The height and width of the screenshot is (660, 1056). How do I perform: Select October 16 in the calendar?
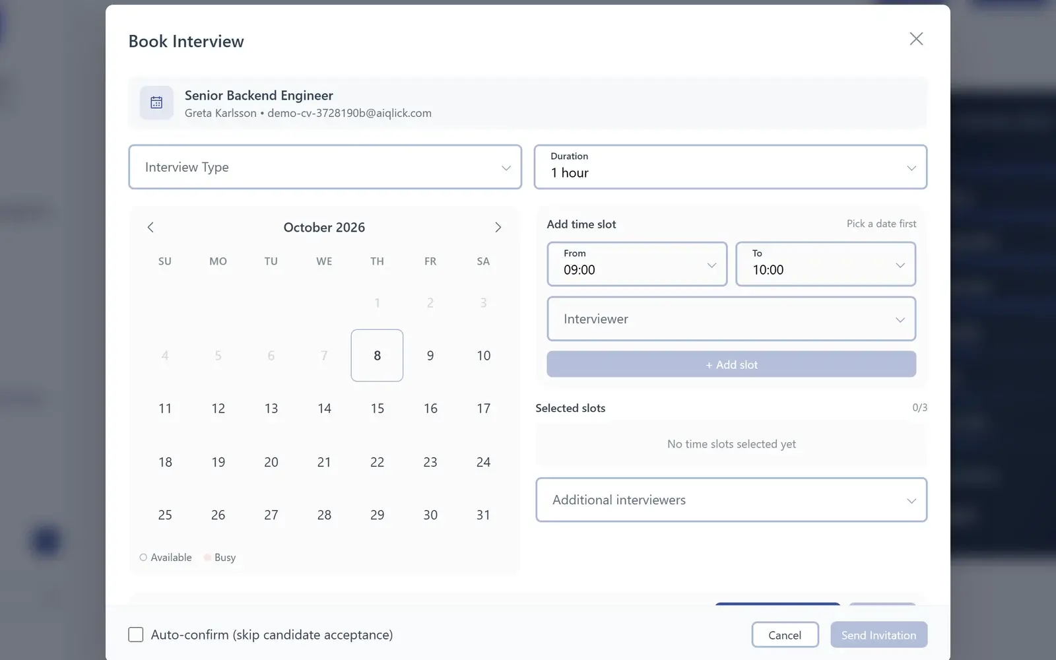pos(430,409)
